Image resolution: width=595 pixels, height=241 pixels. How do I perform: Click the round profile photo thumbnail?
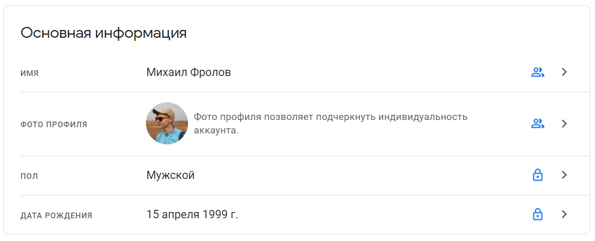(x=167, y=124)
